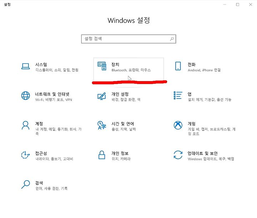
Task: Close the 설정 window
Action: point(251,4)
